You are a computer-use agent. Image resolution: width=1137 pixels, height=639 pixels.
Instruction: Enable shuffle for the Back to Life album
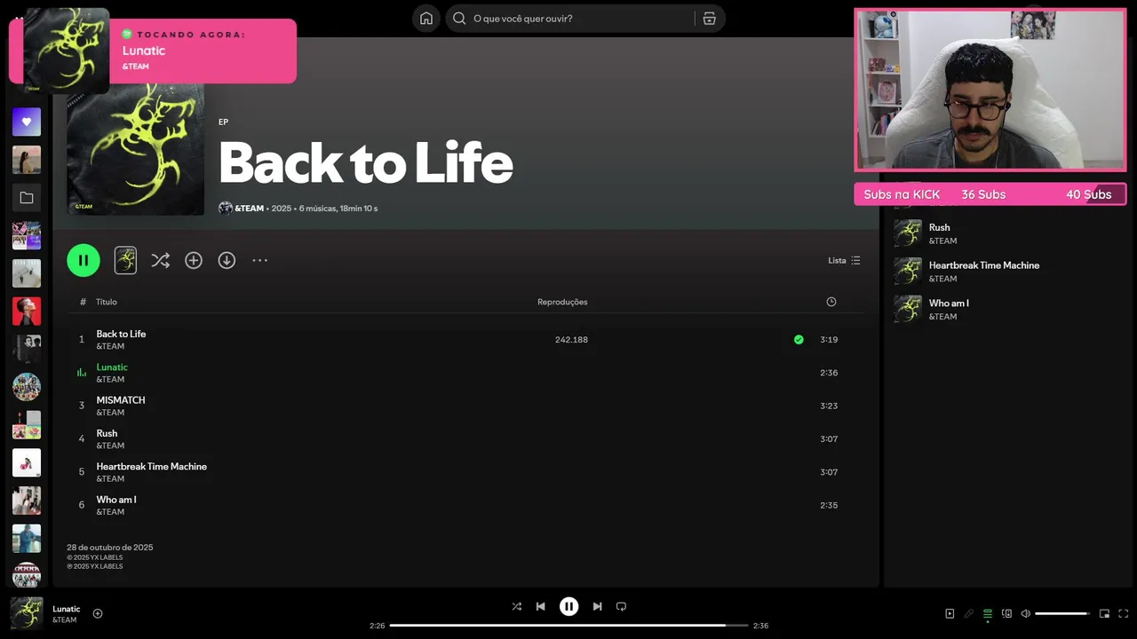(160, 260)
